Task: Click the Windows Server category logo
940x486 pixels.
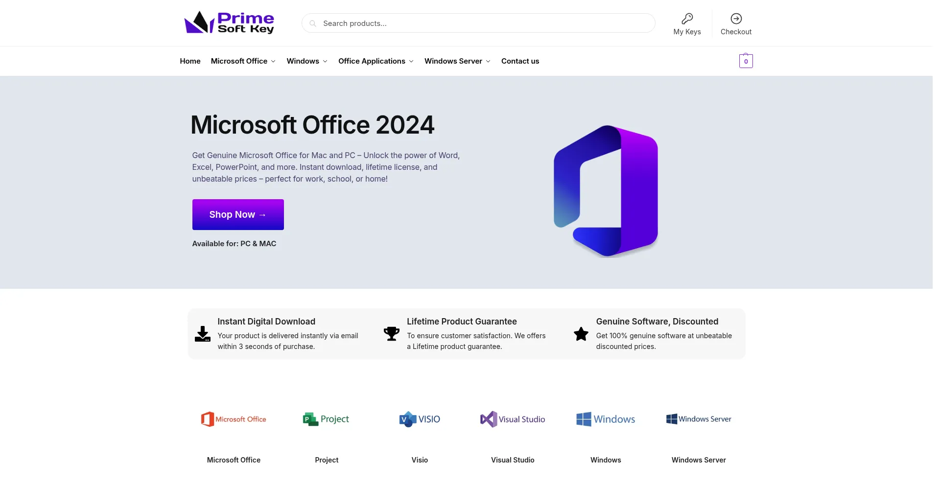Action: (699, 419)
